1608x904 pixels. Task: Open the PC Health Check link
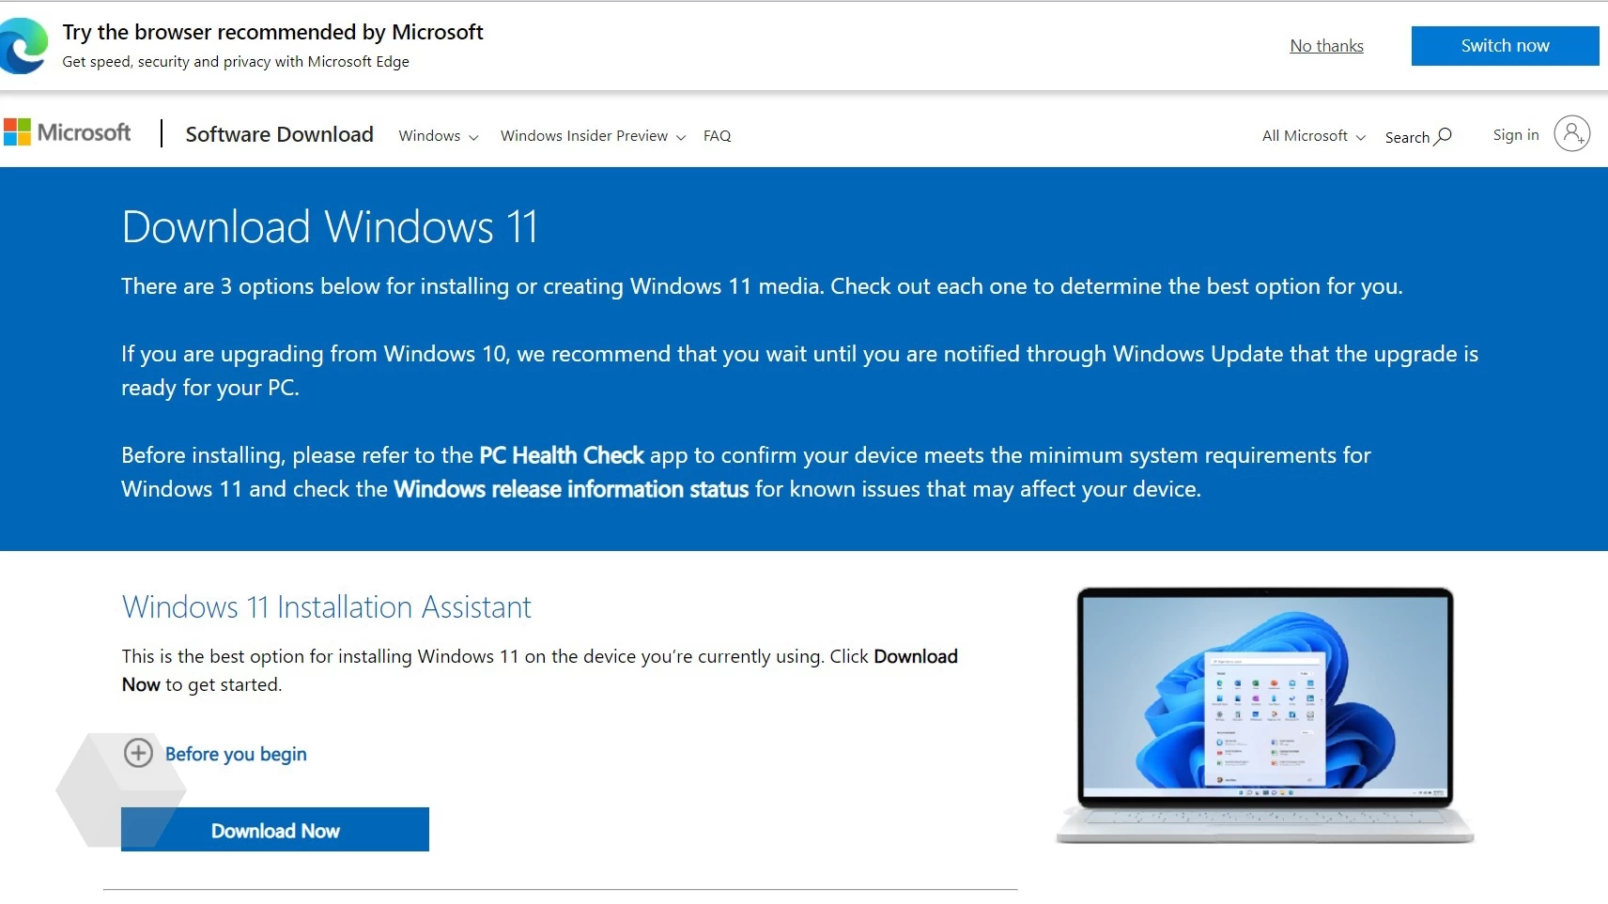pos(562,455)
